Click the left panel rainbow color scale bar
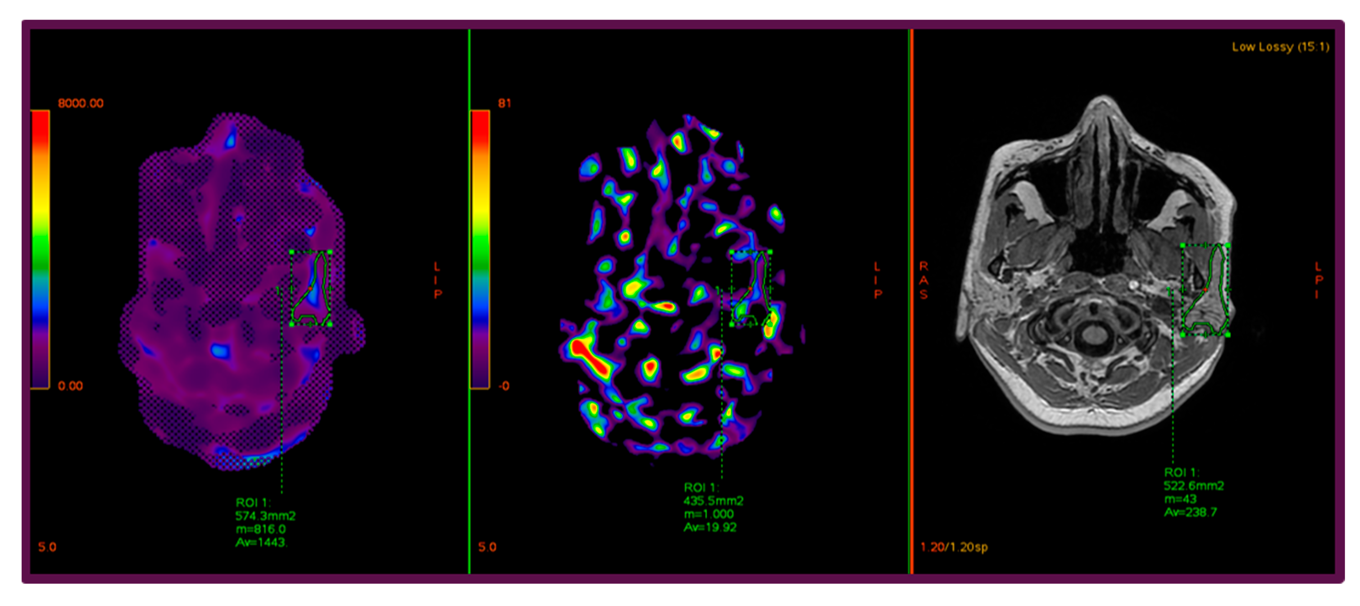 coord(40,249)
